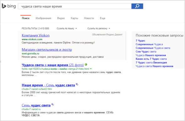Click the blue magnifier search button

[137, 6]
